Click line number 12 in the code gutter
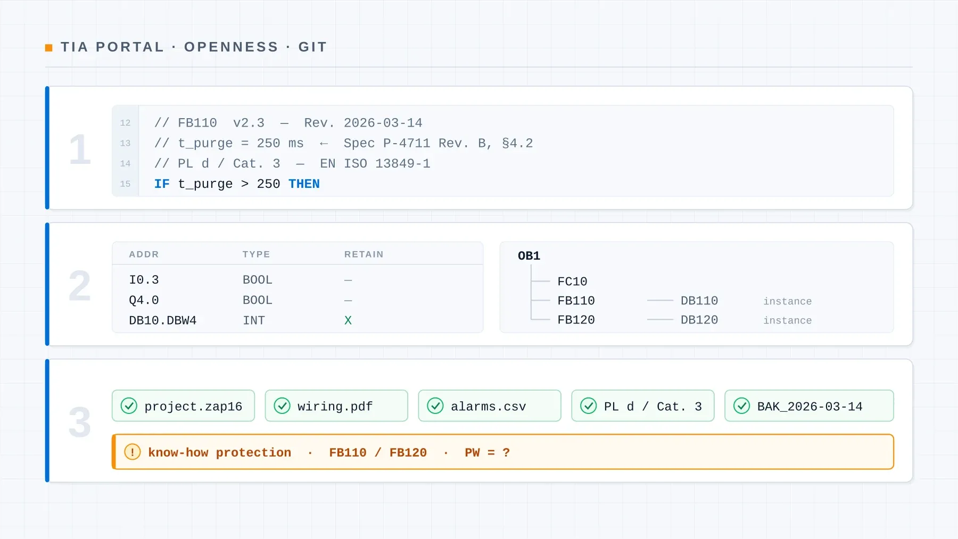Image resolution: width=958 pixels, height=539 pixels. [125, 123]
